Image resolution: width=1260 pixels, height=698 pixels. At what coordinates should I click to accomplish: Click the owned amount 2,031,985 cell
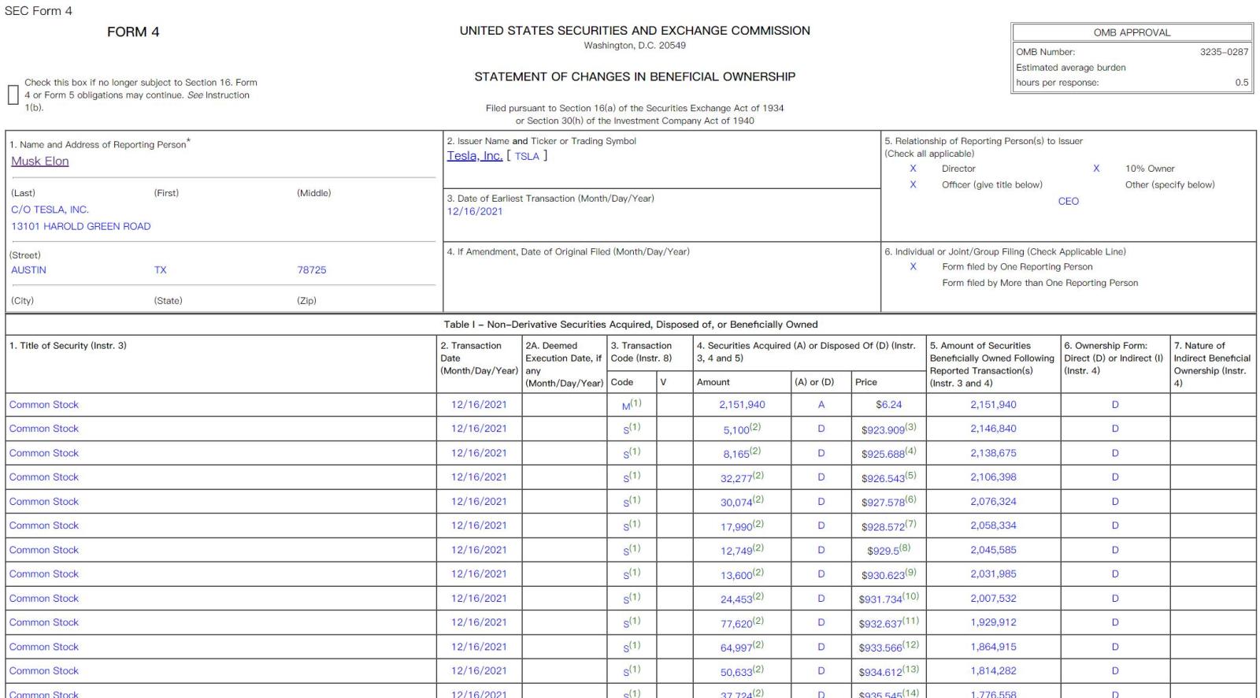pos(993,574)
